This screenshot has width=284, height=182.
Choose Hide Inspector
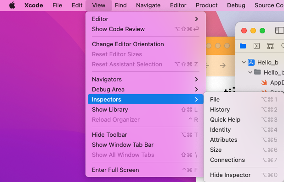[x=244, y=175]
